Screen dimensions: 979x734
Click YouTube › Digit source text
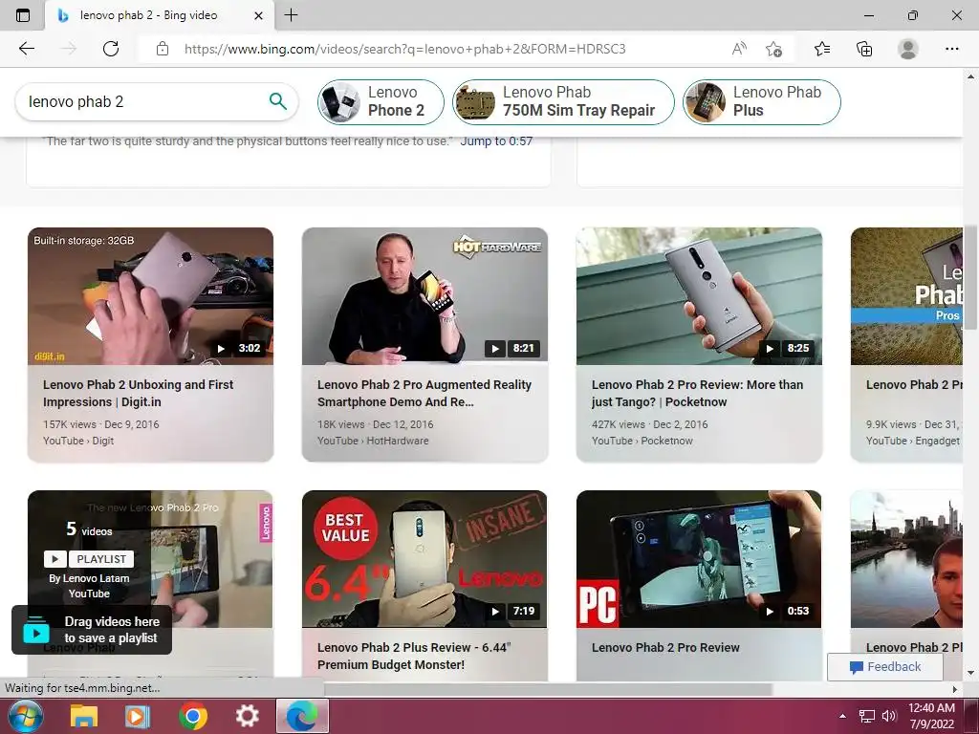pyautogui.click(x=78, y=441)
